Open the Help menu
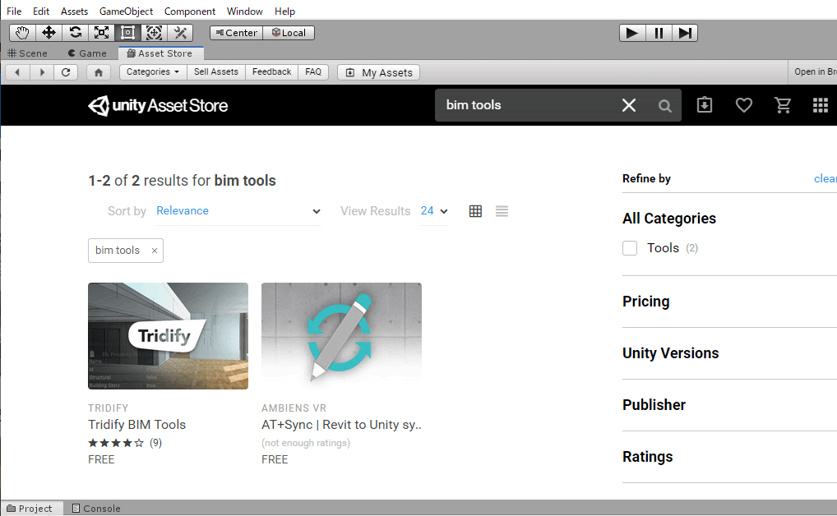This screenshot has width=837, height=516. click(x=284, y=12)
